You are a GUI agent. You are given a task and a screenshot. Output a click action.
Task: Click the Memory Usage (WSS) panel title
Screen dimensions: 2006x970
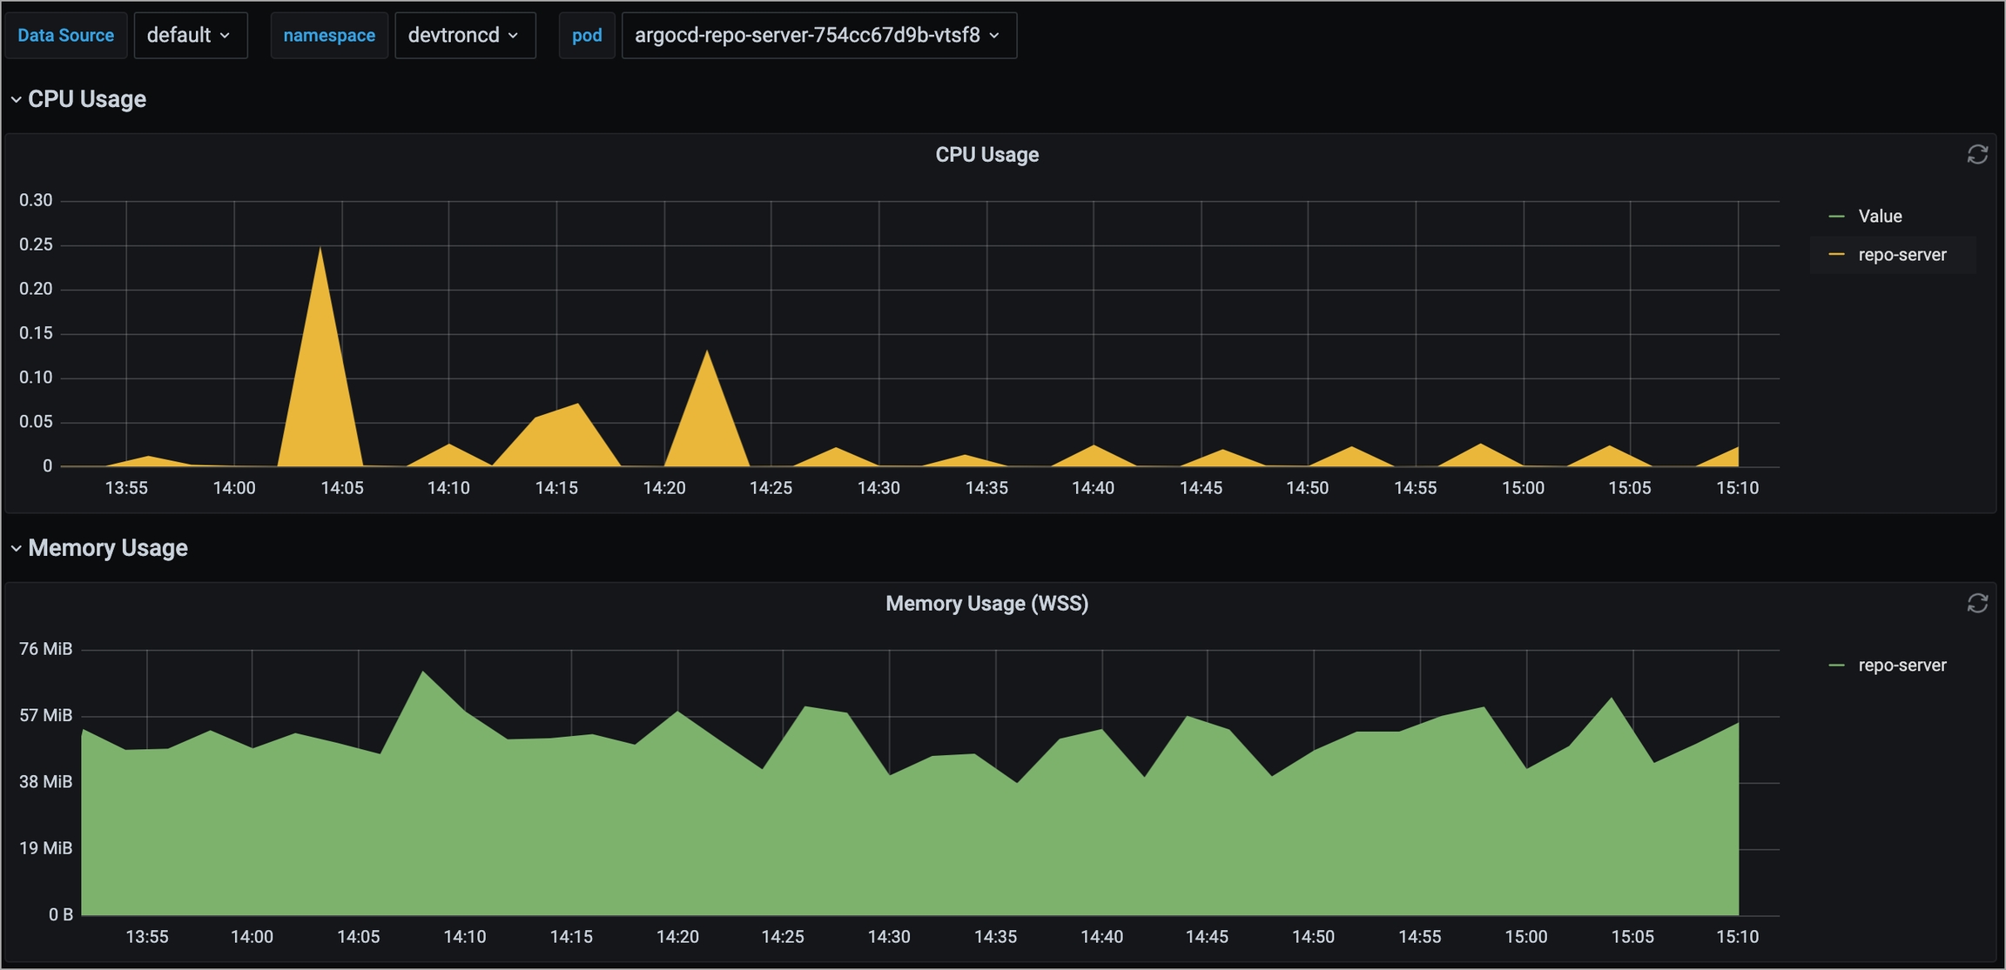pyautogui.click(x=986, y=604)
